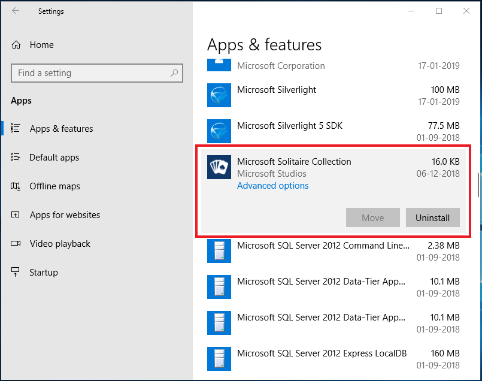
Task: Click the Apps for websites icon
Action: point(16,214)
